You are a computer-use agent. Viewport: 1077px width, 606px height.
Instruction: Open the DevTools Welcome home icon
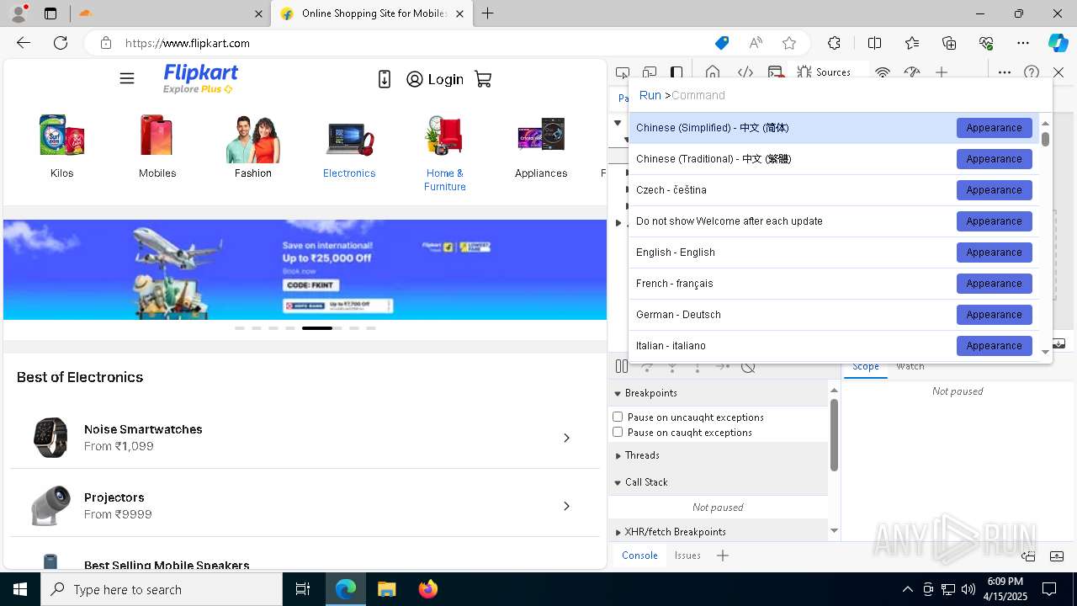(x=713, y=72)
